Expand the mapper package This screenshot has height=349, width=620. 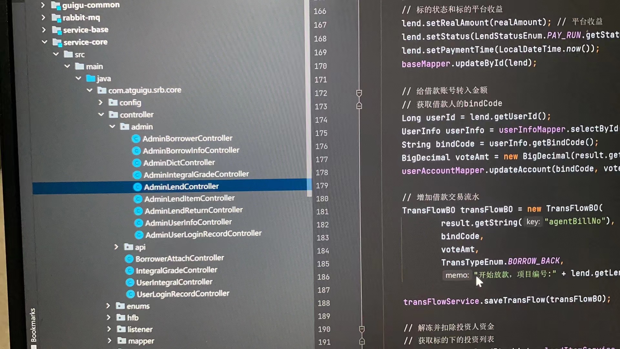click(x=109, y=341)
